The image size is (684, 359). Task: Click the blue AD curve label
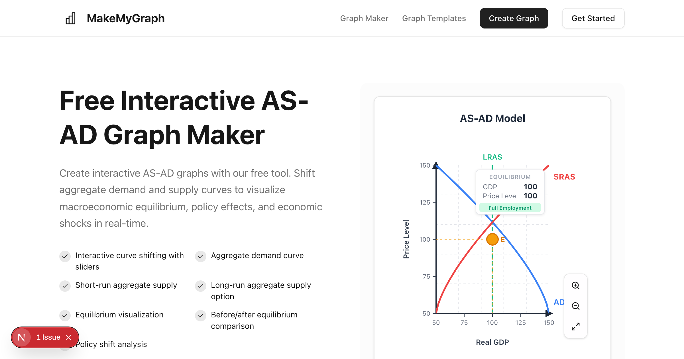559,302
